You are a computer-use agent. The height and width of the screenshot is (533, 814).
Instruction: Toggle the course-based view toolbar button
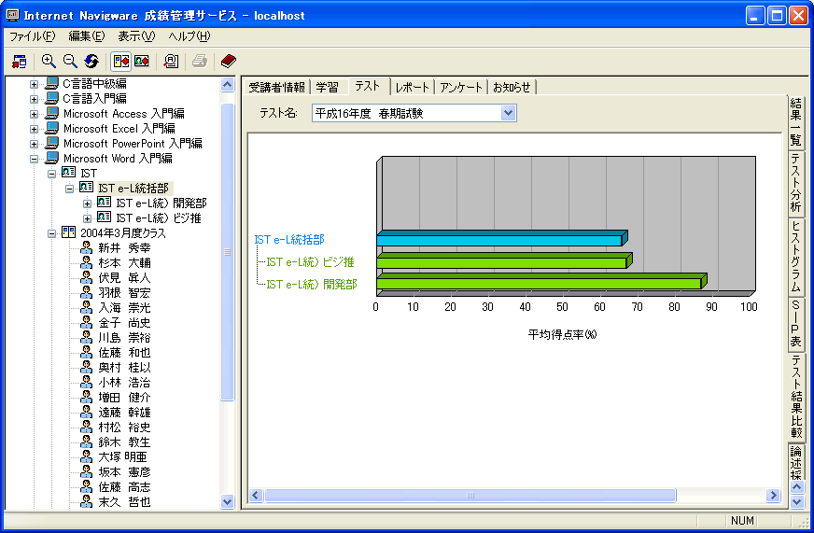point(121,62)
